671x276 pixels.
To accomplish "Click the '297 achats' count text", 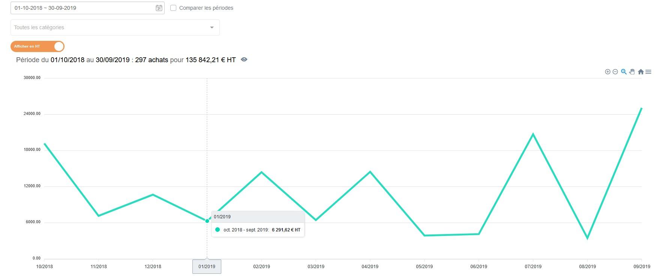I will point(152,60).
